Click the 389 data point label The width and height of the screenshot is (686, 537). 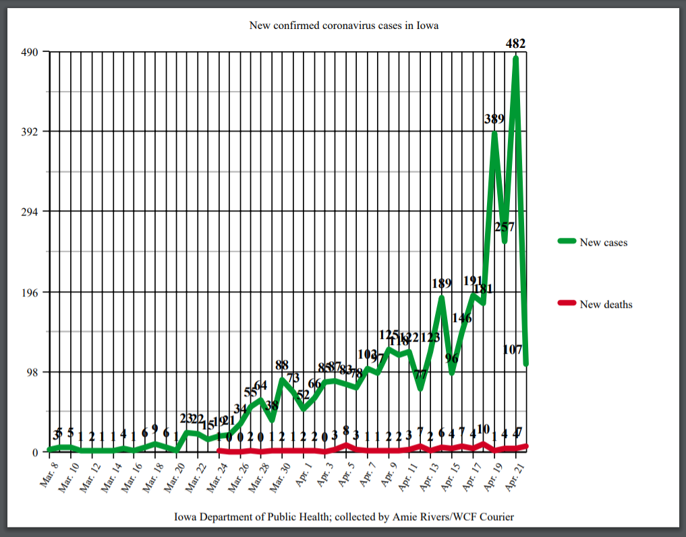494,119
